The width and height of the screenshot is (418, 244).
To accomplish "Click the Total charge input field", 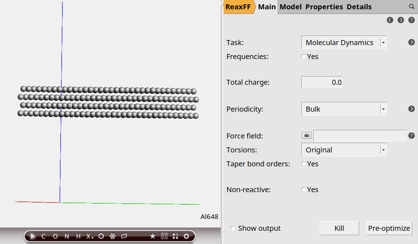I will [x=322, y=82].
